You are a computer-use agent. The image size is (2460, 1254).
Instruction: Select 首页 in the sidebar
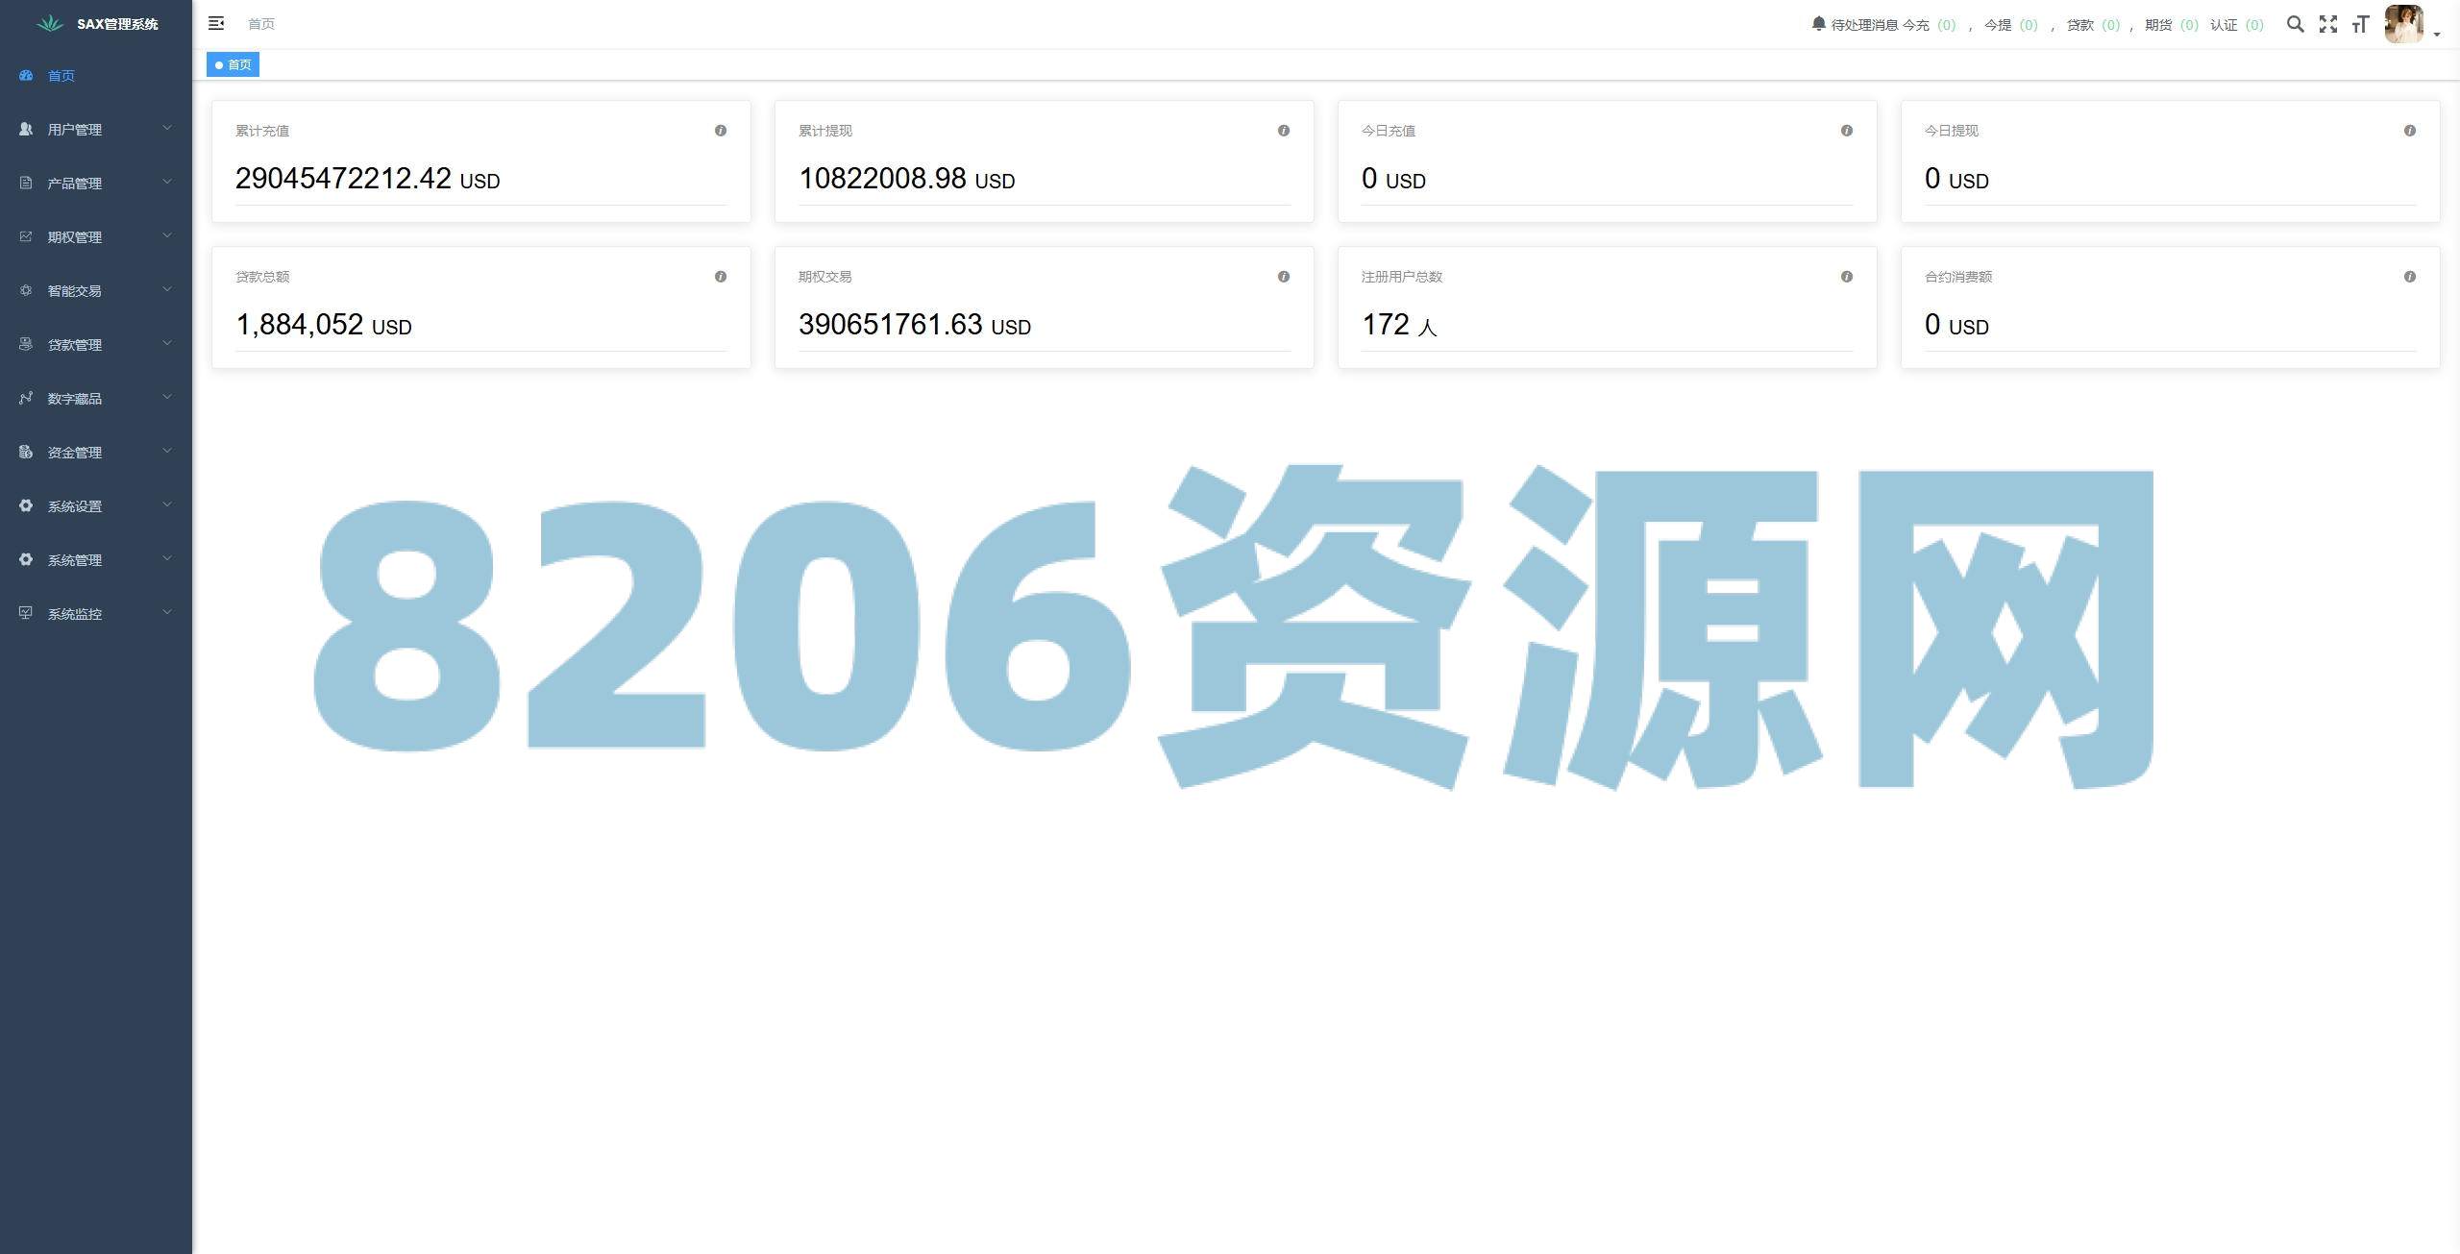[61, 75]
